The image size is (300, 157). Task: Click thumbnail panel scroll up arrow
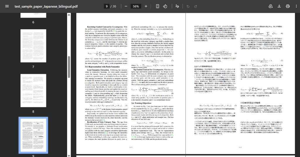click(69, 15)
